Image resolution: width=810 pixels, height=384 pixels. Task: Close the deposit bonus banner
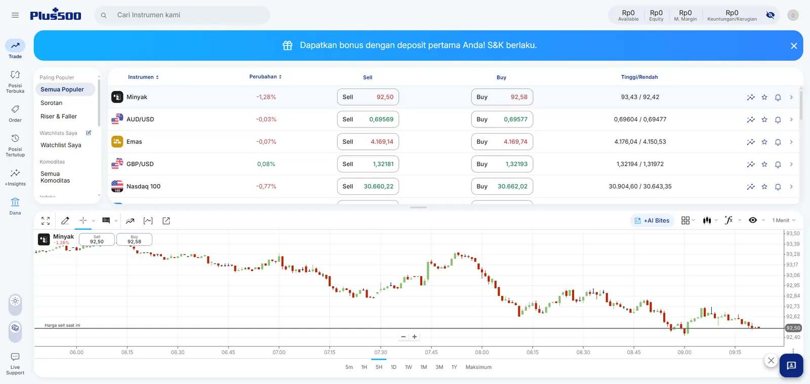tap(794, 46)
